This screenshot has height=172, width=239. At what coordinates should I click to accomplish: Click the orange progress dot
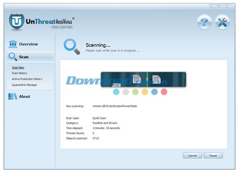[145, 92]
